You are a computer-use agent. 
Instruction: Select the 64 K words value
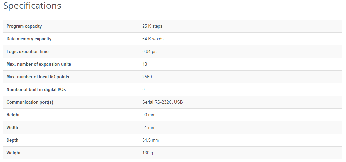[153, 39]
